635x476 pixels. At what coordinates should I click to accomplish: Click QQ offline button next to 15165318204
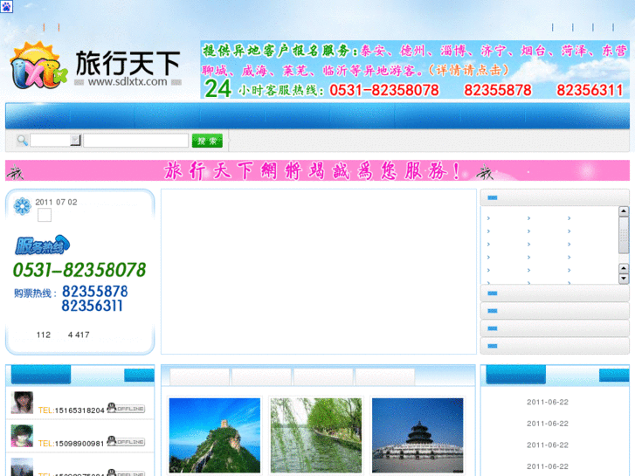(x=126, y=408)
